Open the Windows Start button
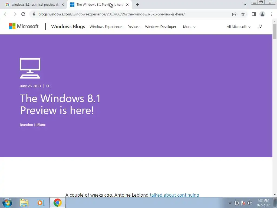Viewport: 277px width, 208px height. click(x=7, y=203)
